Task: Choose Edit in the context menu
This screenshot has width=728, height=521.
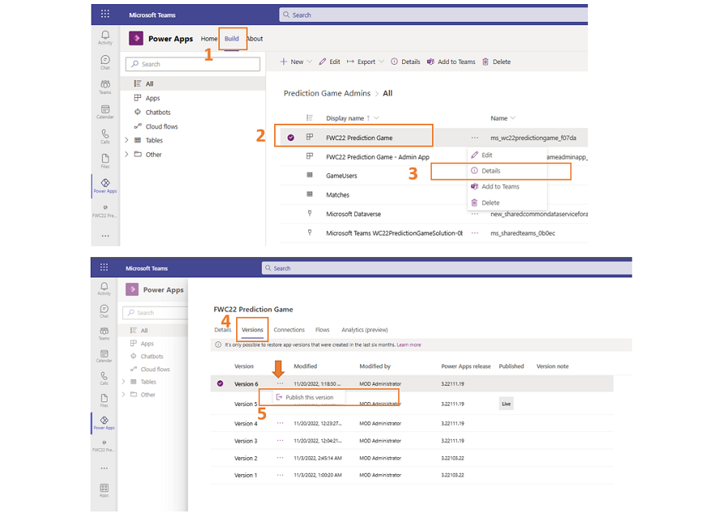Action: tap(507, 155)
